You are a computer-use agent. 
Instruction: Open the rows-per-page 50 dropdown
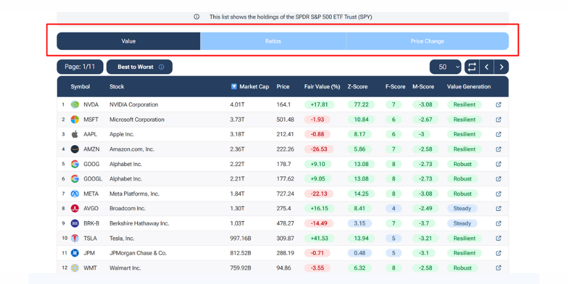[445, 67]
